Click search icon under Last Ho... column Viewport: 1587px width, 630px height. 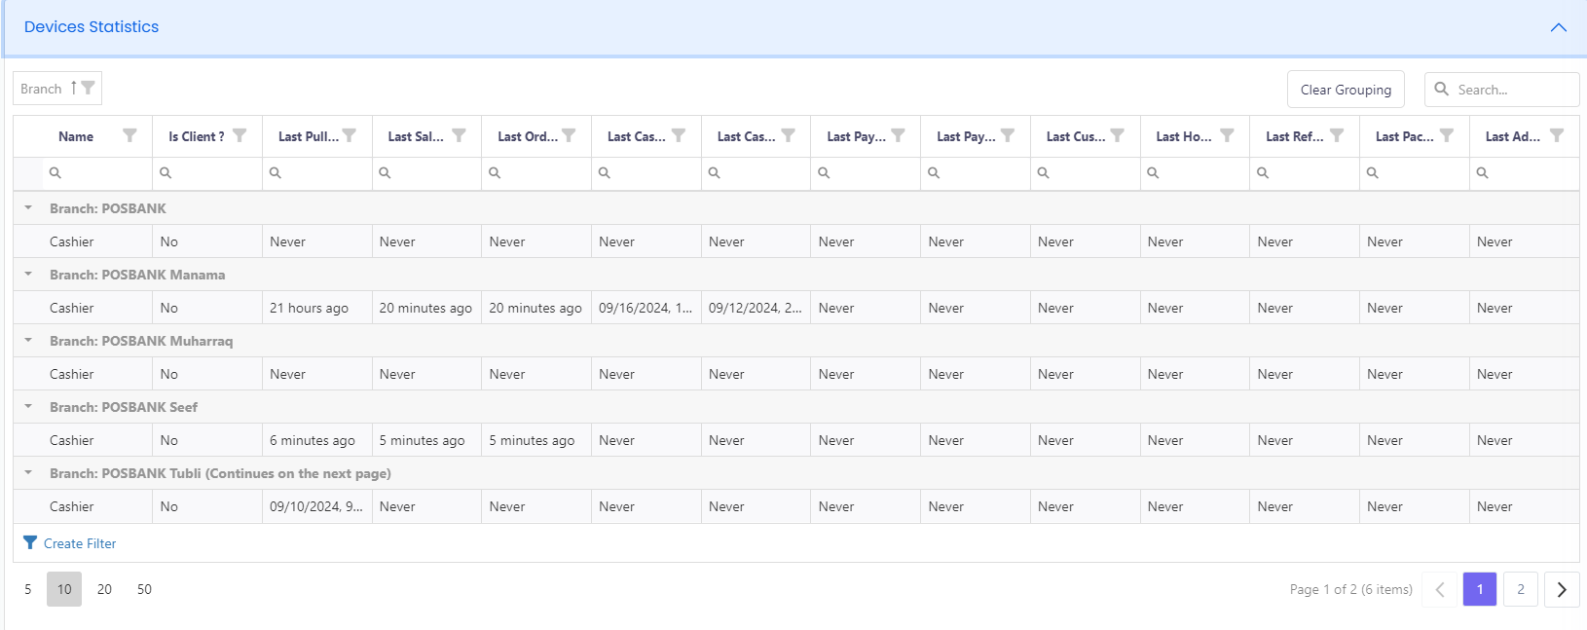[x=1153, y=172]
